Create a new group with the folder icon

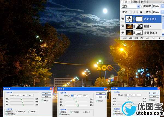147,38
